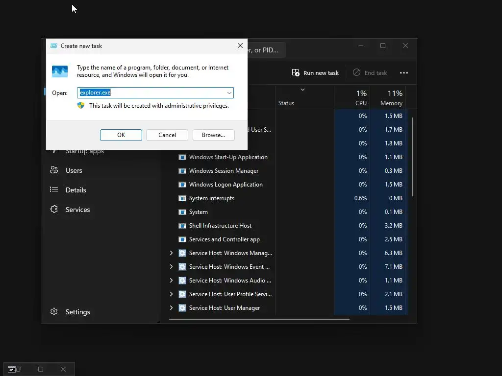Sort by the Memory column header

pos(388,97)
